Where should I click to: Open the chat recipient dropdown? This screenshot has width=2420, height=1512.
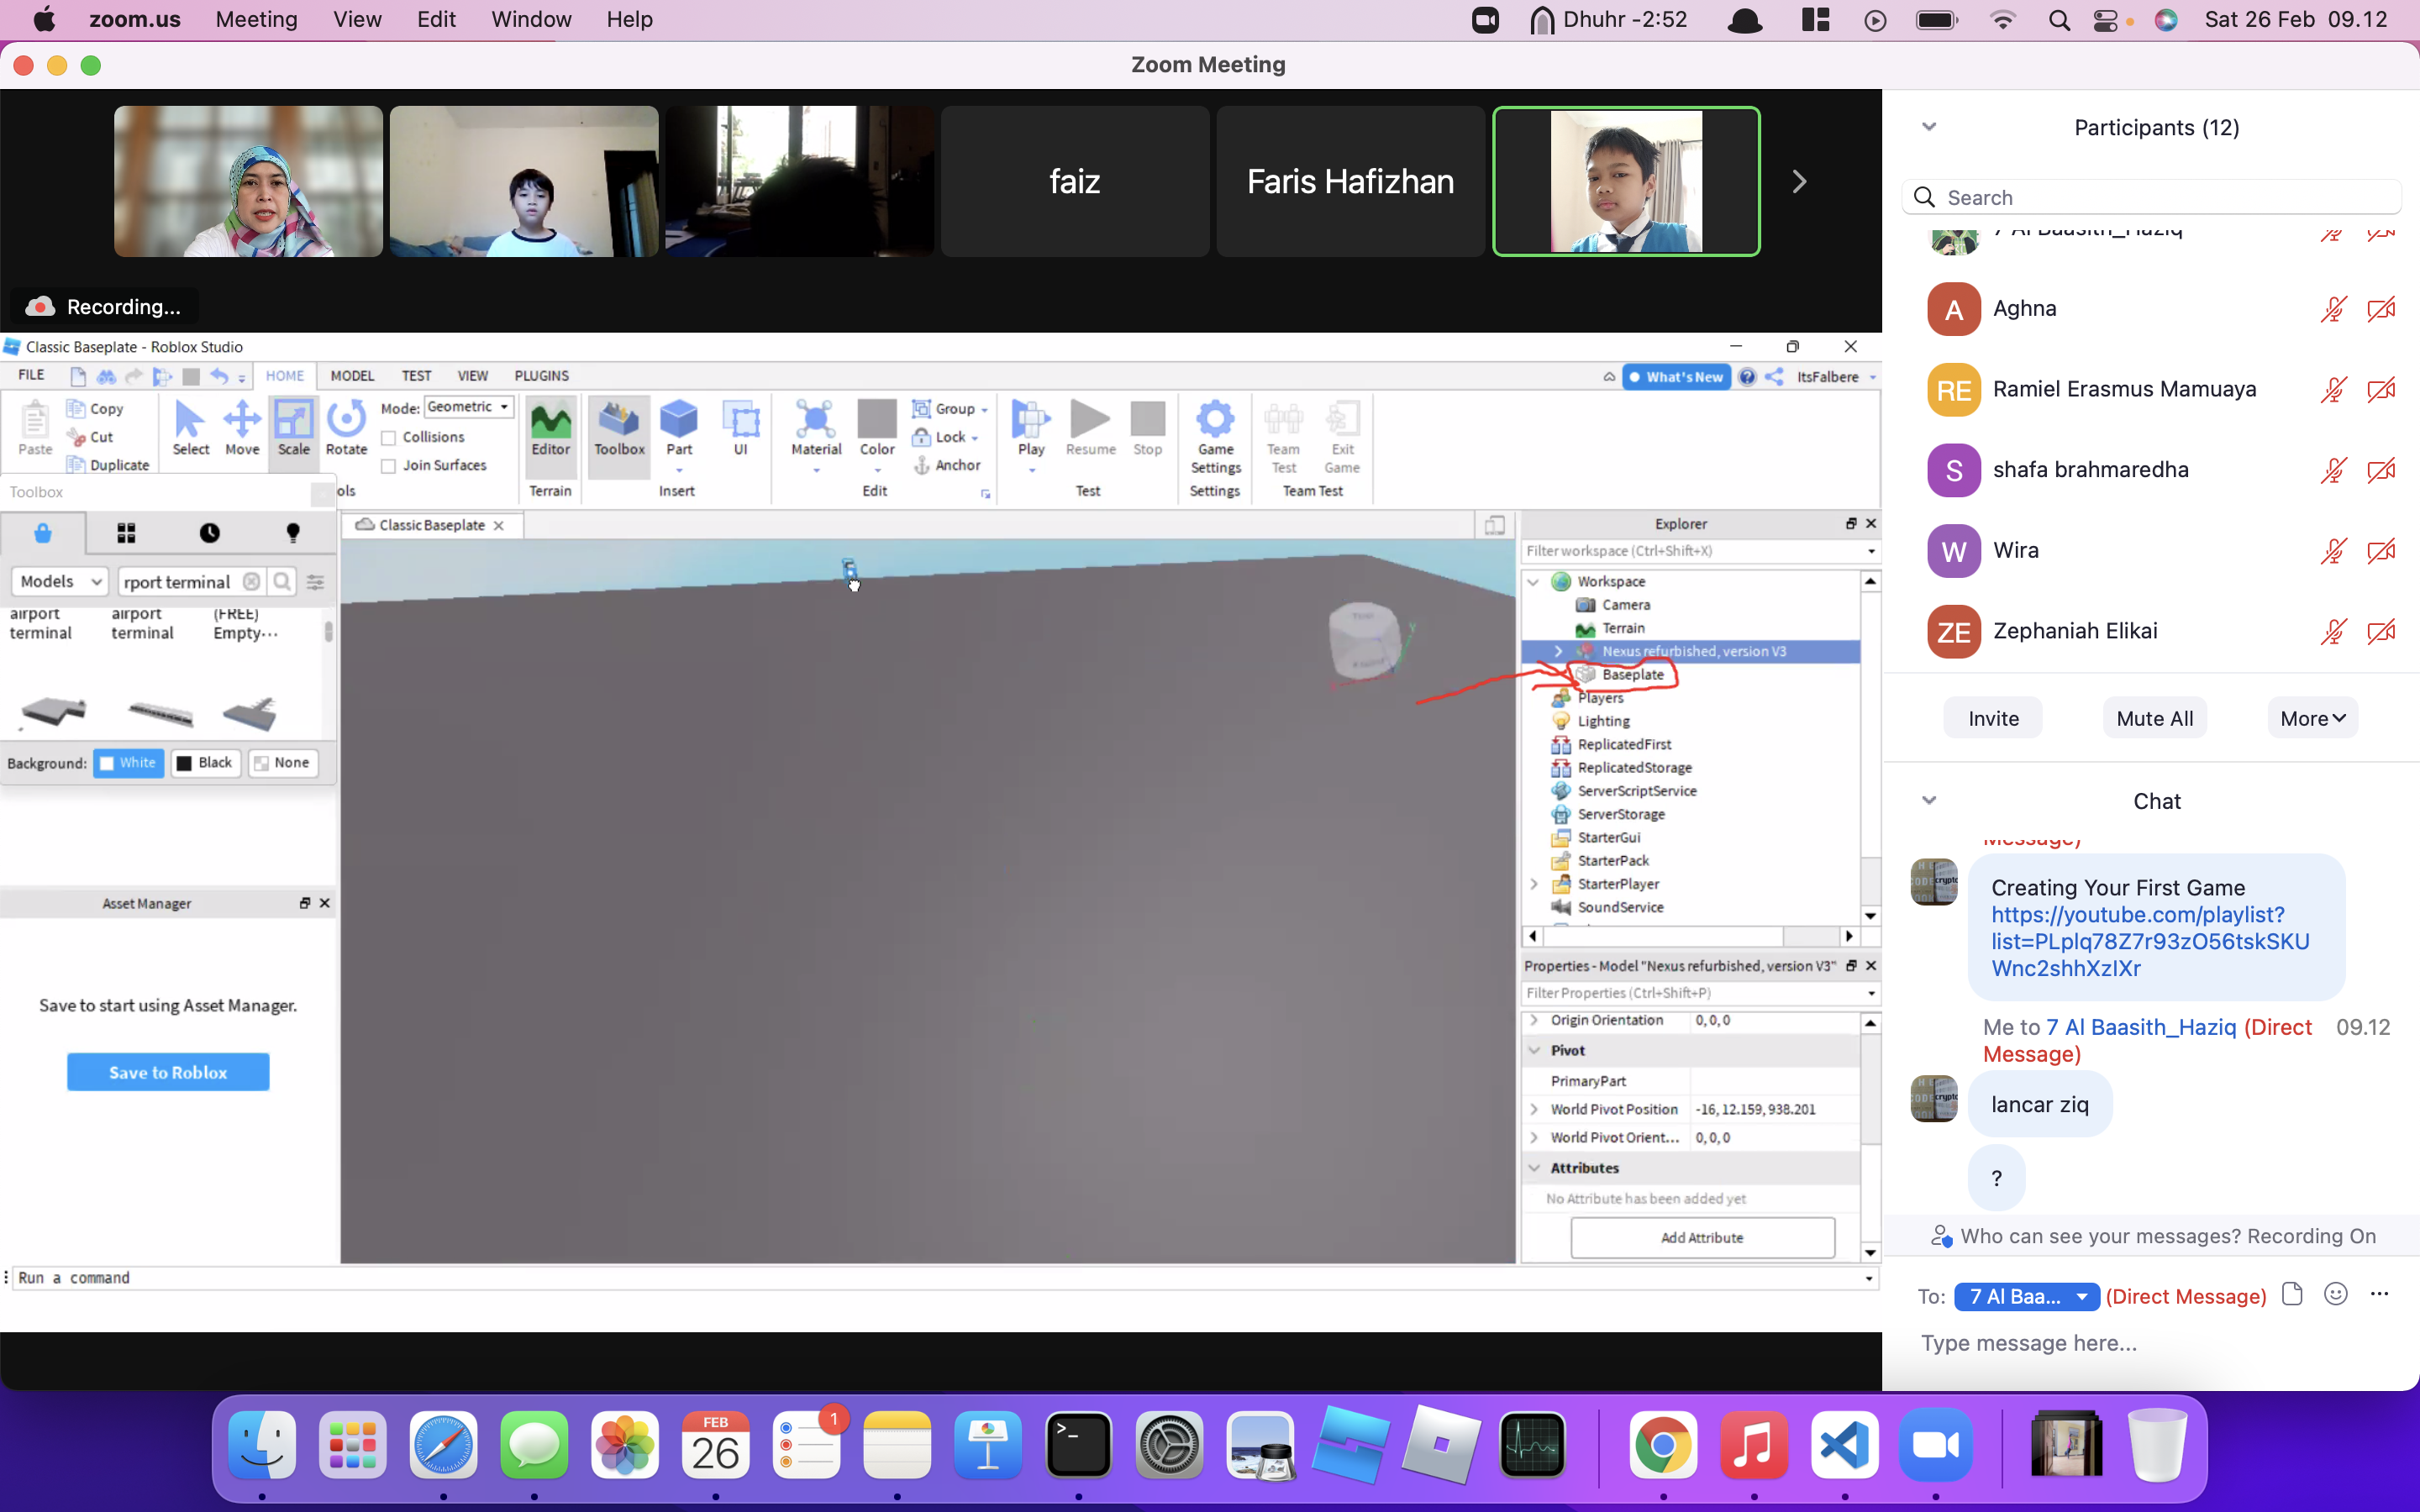2026,1296
